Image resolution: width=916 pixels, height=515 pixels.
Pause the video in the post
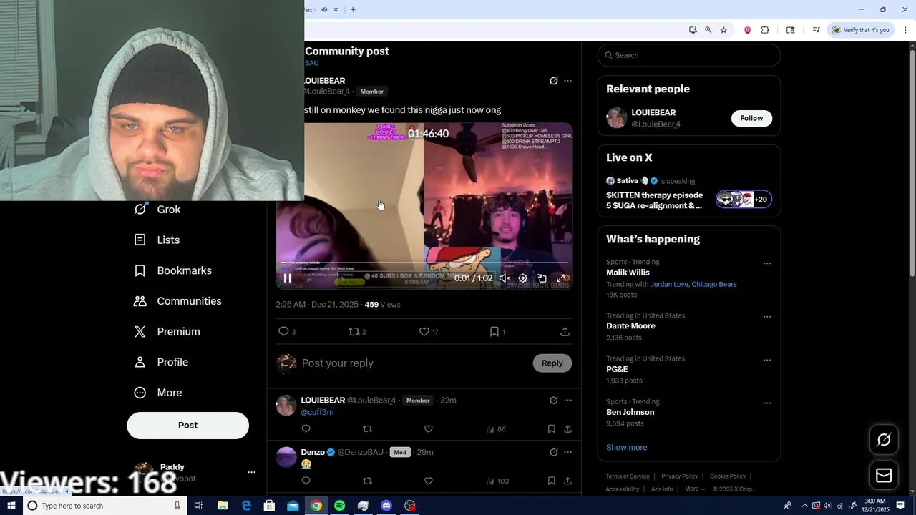click(287, 278)
